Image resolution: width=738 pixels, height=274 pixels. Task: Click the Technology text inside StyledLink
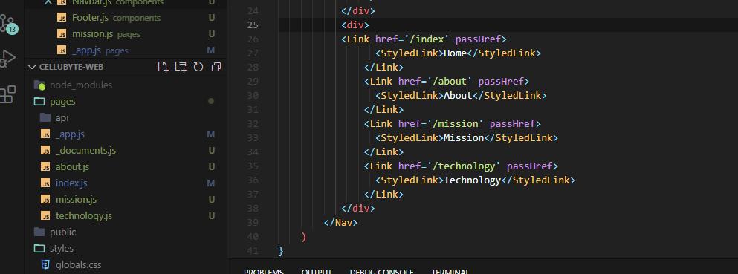(x=473, y=180)
